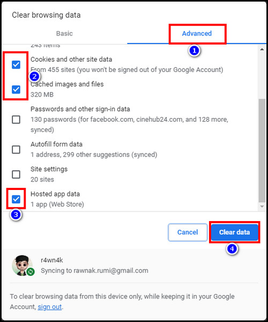The width and height of the screenshot is (268, 322).
Task: Click the scrollbar up arrow
Action: [262, 49]
